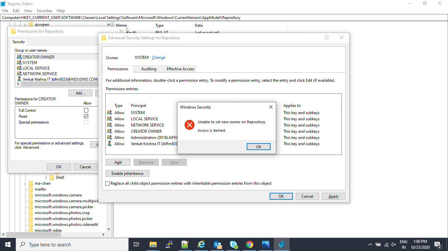Expand the ma-chan registry key
The height and width of the screenshot is (251, 448).
coord(25,183)
